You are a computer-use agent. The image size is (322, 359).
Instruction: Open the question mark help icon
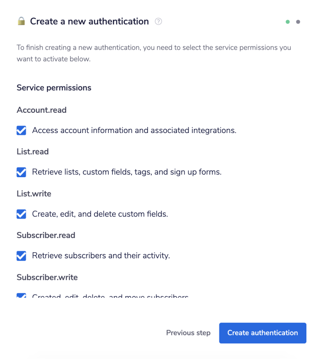tap(158, 21)
